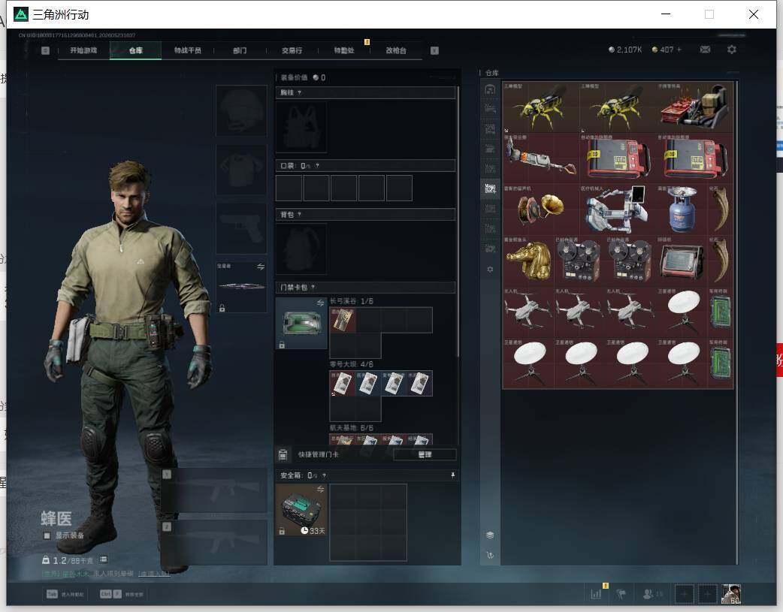Click the 胸挂 help question mark
Image resolution: width=783 pixels, height=612 pixels.
pos(299,93)
